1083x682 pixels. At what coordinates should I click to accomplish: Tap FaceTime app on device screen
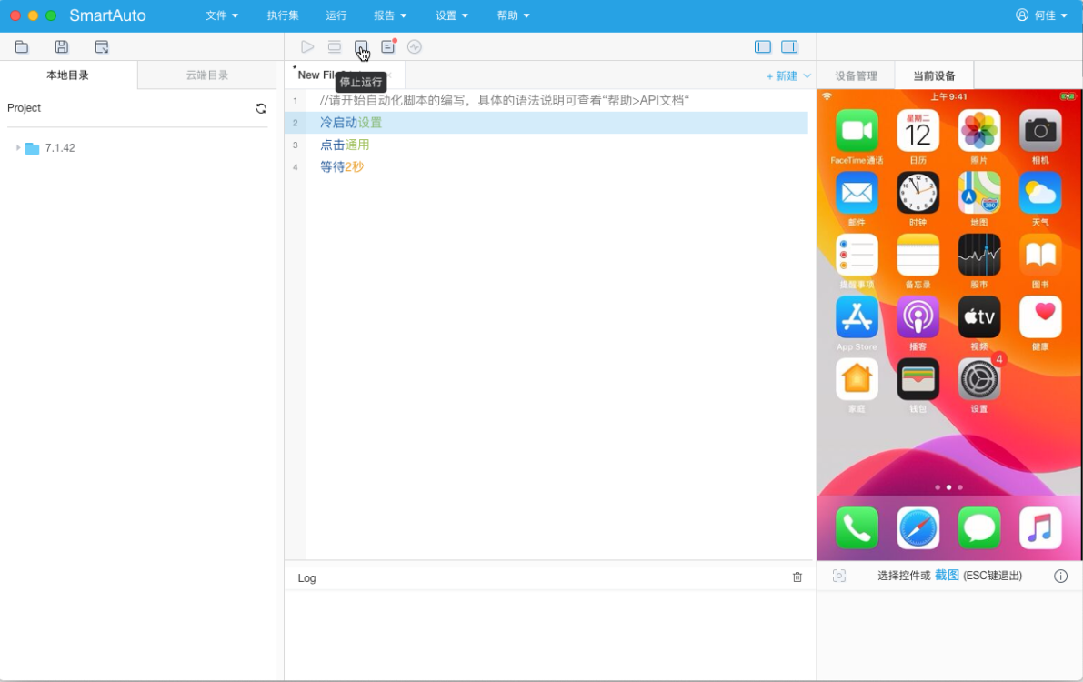click(857, 131)
